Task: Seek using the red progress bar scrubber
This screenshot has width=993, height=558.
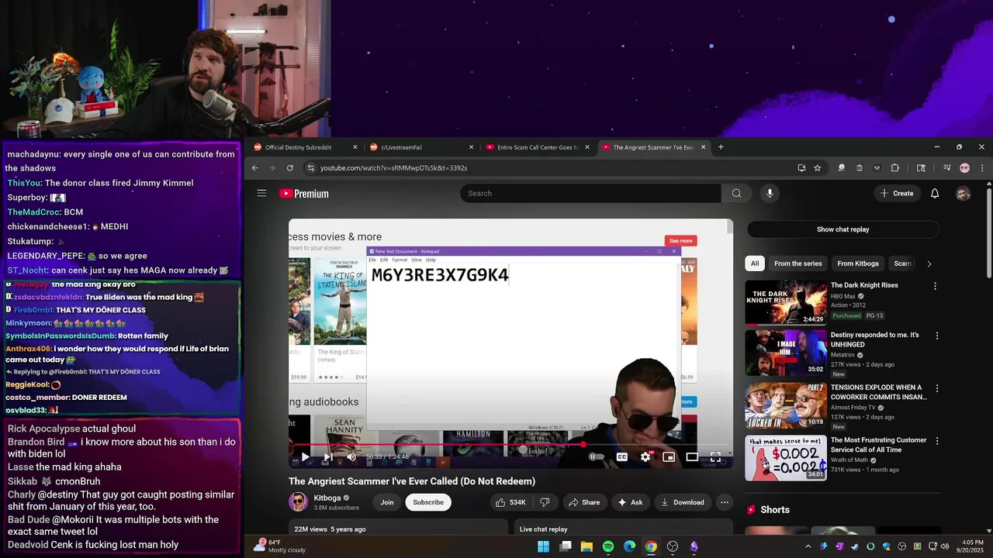Action: [x=583, y=445]
